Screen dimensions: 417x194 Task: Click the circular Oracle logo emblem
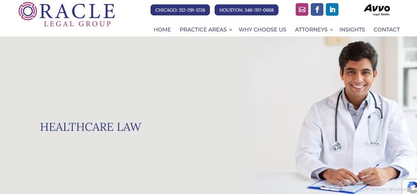pos(28,11)
